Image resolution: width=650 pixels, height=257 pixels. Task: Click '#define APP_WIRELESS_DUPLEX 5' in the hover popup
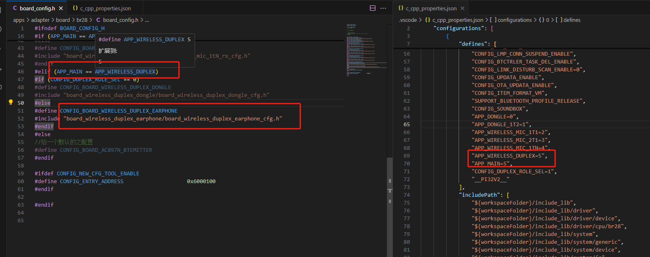[144, 40]
